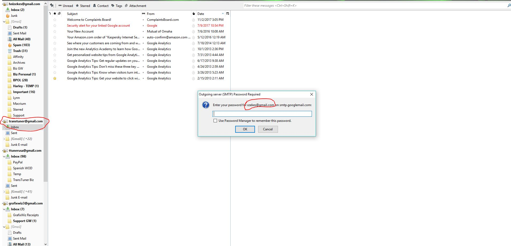The height and width of the screenshot is (246, 511).
Task: Cancel the SMTP password dialog
Action: coord(268,129)
